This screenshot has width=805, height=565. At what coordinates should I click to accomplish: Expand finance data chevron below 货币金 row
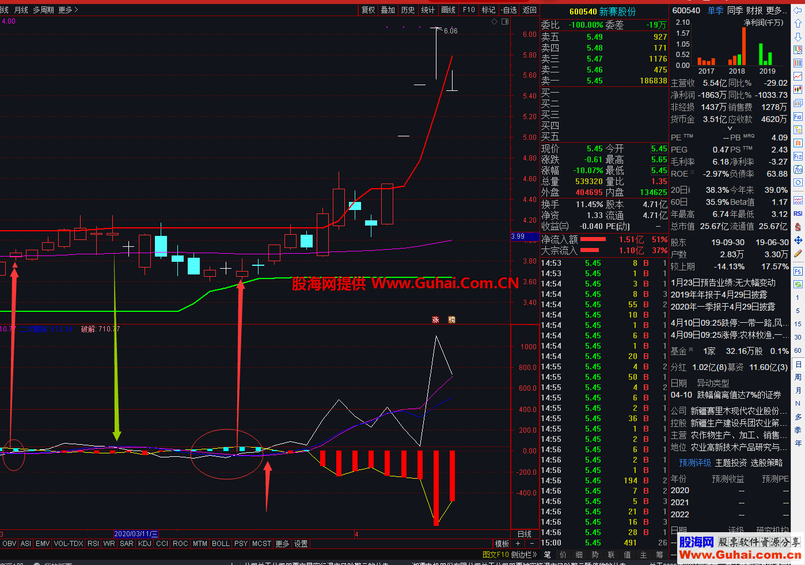(x=730, y=129)
